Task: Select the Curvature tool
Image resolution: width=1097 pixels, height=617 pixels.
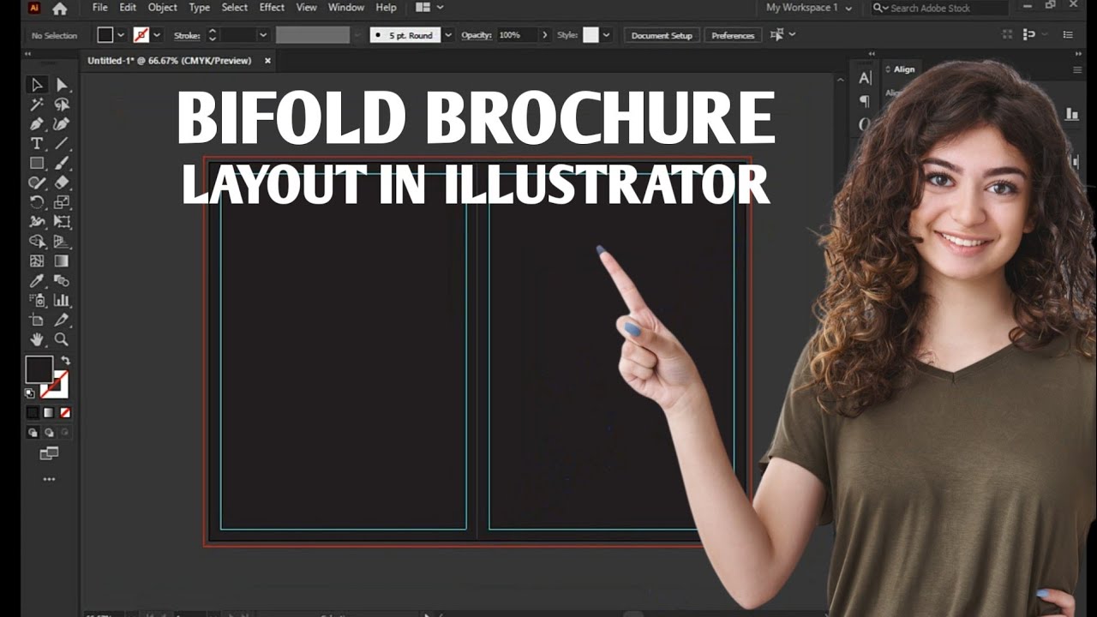Action: pyautogui.click(x=62, y=124)
